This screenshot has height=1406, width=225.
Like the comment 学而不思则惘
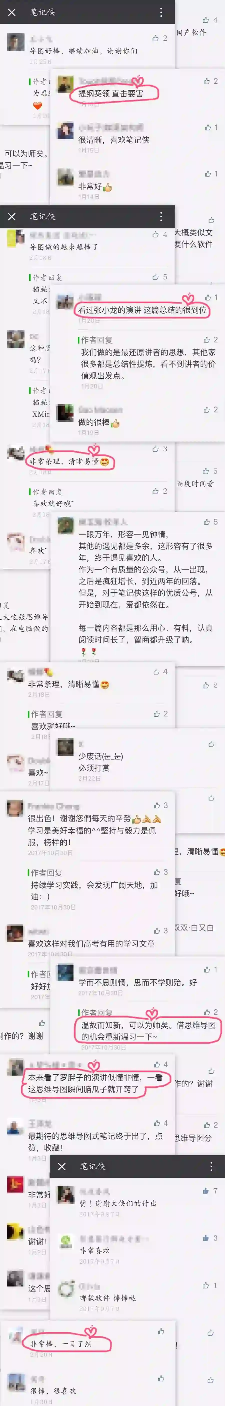(207, 969)
